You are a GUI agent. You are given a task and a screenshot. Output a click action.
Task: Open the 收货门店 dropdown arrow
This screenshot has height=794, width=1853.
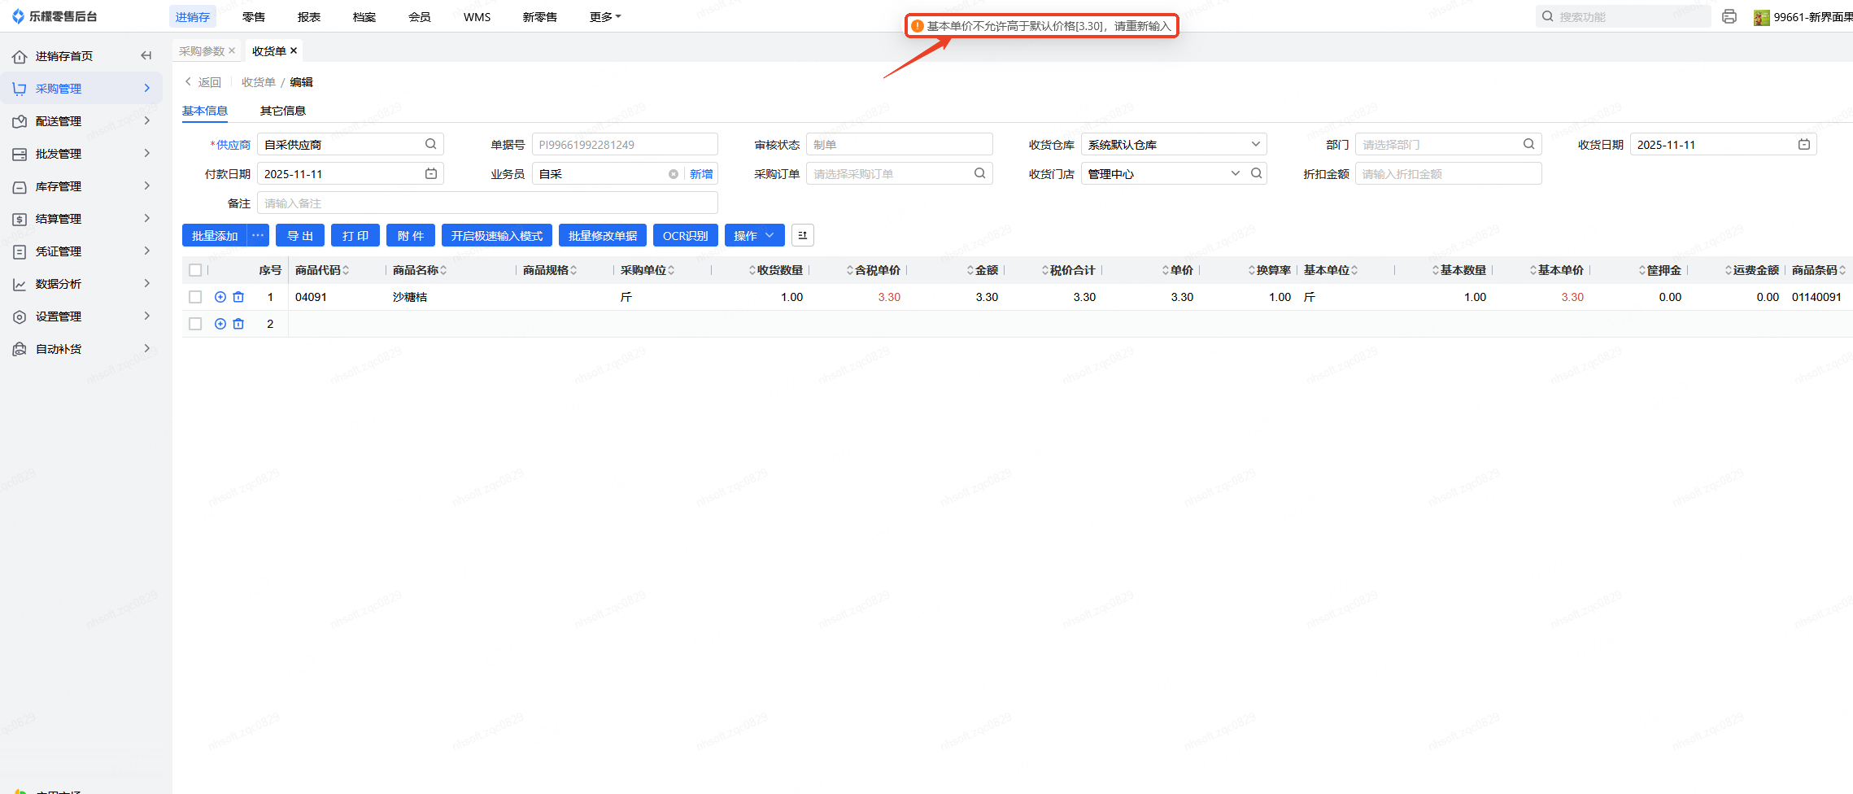[1236, 173]
